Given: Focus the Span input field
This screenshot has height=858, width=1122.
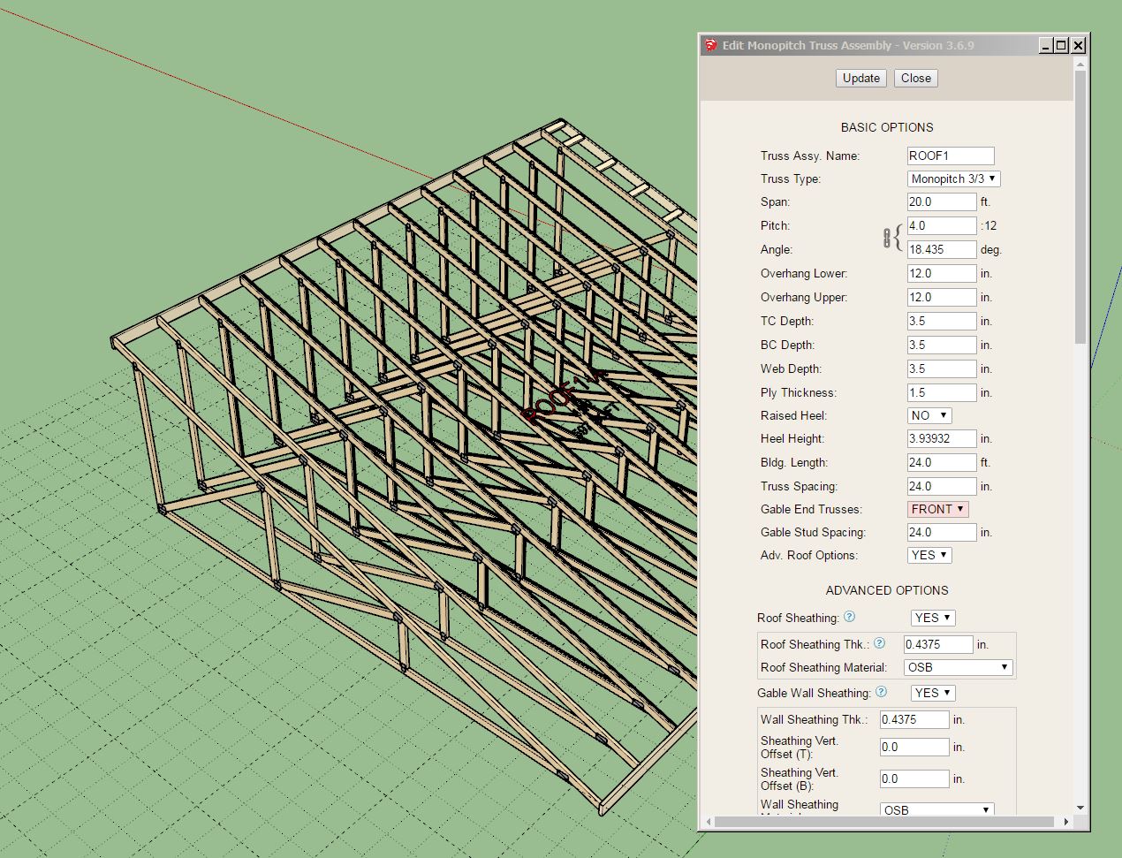Looking at the screenshot, I should 941,201.
